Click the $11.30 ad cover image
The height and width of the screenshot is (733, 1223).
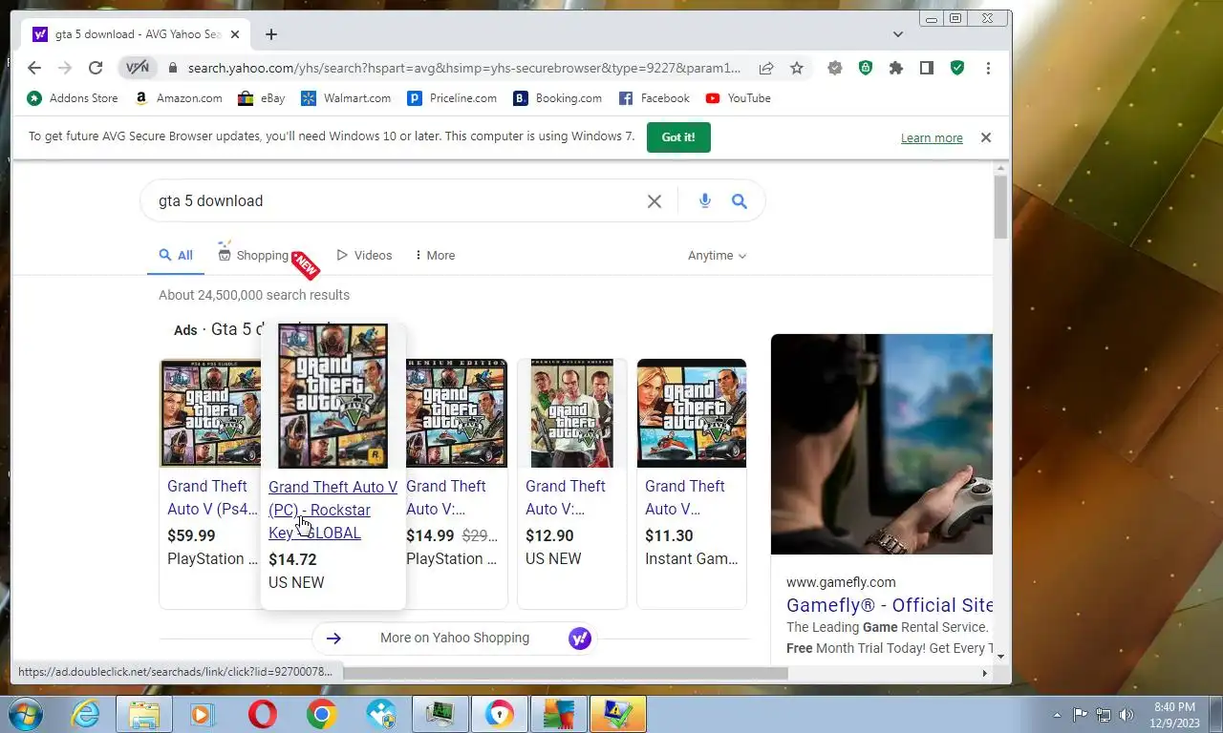(692, 413)
